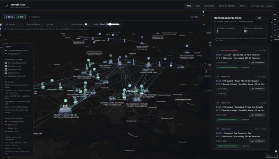The width and height of the screenshot is (279, 159).
Task: Open the About tab
Action: pos(242,6)
